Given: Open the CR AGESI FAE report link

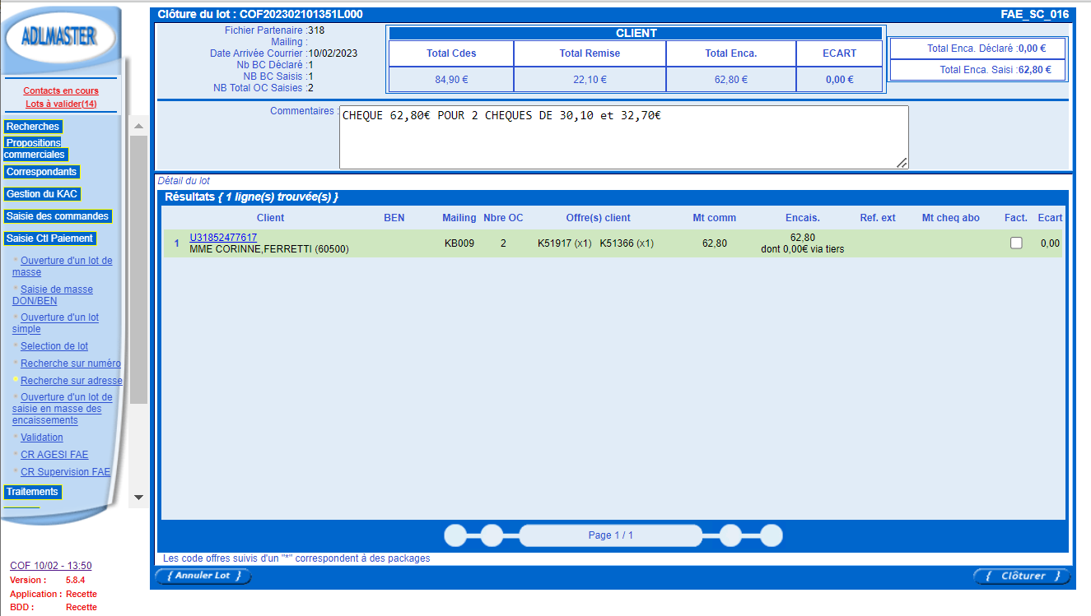Looking at the screenshot, I should click(54, 455).
